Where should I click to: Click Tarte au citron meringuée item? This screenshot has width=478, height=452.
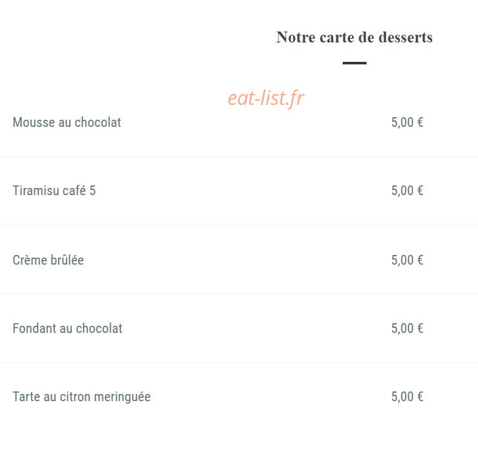pos(81,397)
